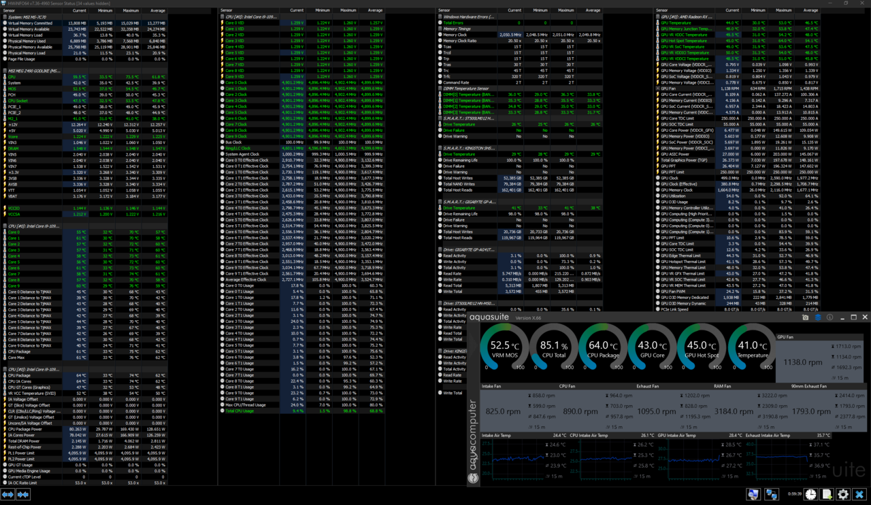Open the remote monitor search icon
This screenshot has width=871, height=505.
click(x=753, y=494)
